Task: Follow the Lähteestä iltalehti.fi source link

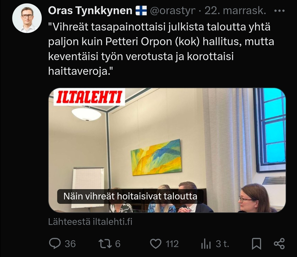Action: [x=90, y=222]
